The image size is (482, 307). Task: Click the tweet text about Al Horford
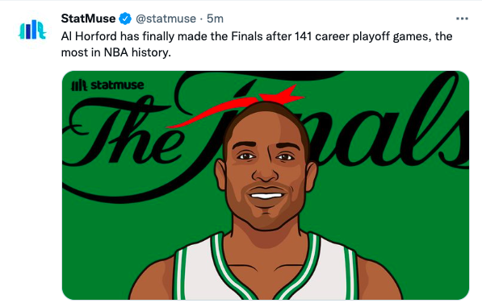click(257, 44)
